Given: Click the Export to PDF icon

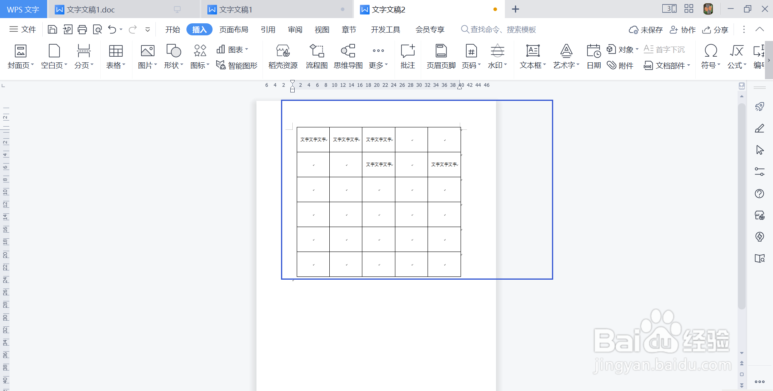Looking at the screenshot, I should point(68,29).
